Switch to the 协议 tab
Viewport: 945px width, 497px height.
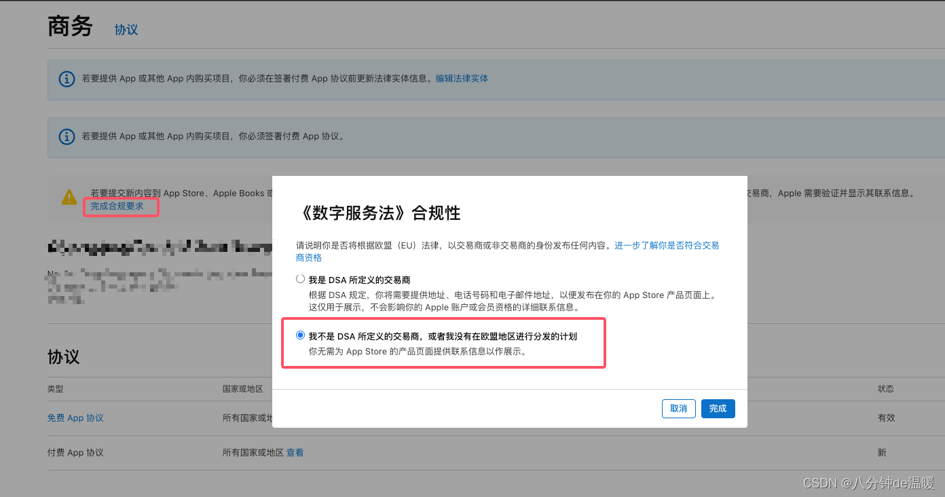(x=126, y=30)
